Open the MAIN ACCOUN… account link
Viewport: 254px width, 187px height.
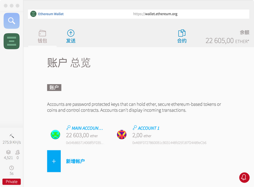[87, 128]
